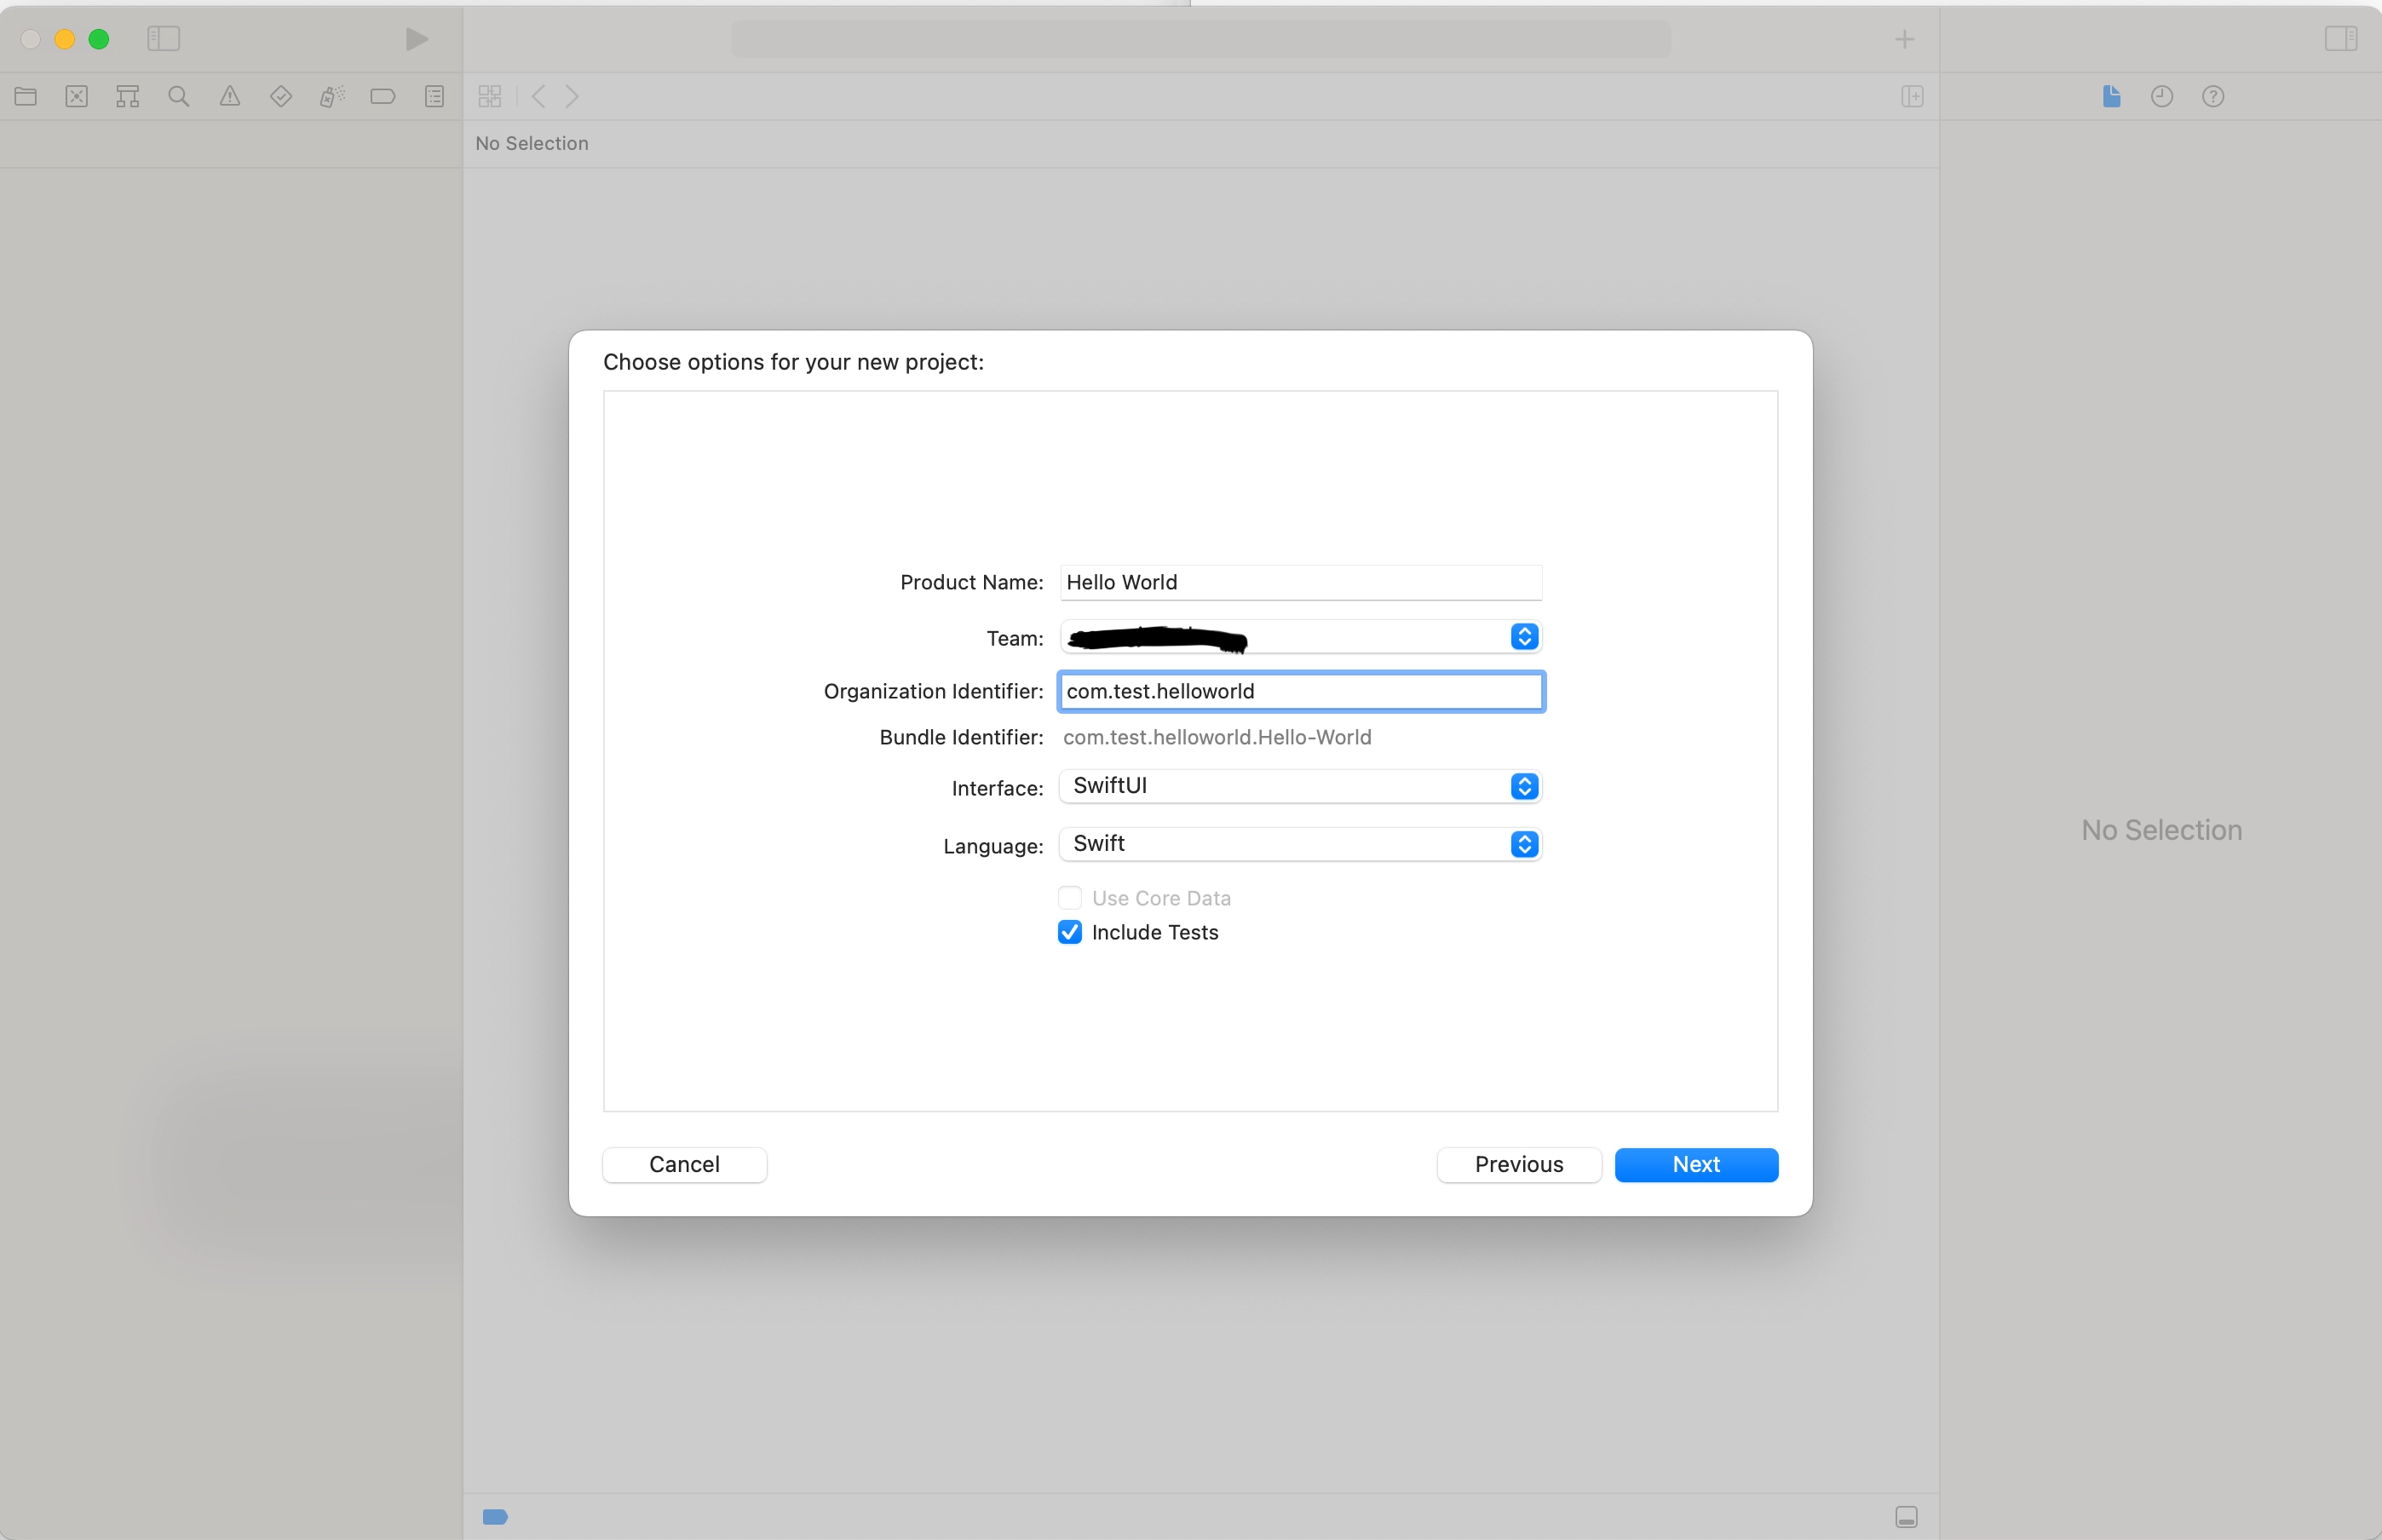
Task: Show the Issue navigator warning icon
Action: coord(230,97)
